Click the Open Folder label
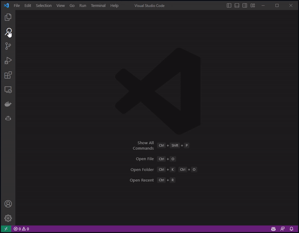This screenshot has height=233, width=299. tap(142, 170)
